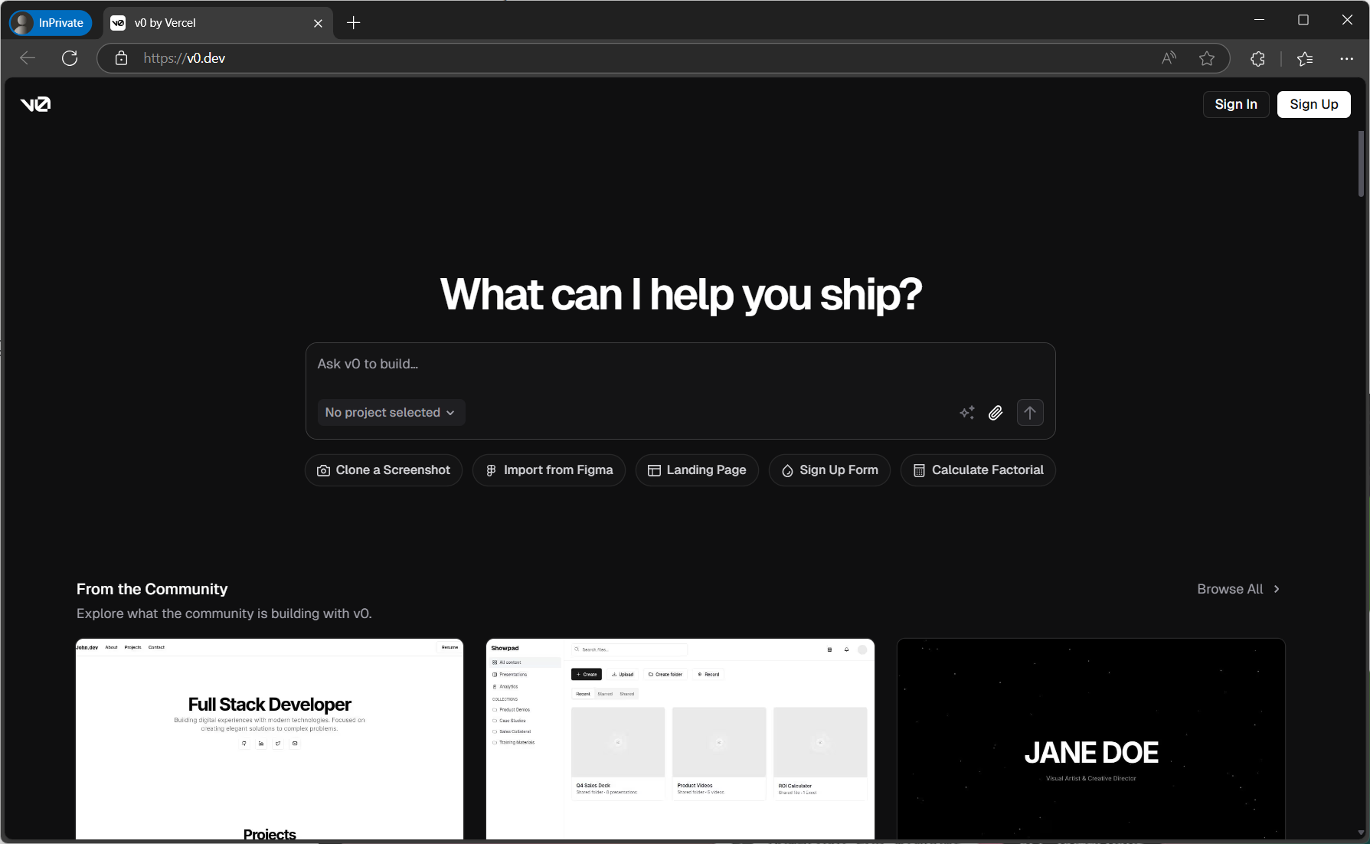Click the Explore what the community is building text
The width and height of the screenshot is (1370, 844).
click(224, 613)
